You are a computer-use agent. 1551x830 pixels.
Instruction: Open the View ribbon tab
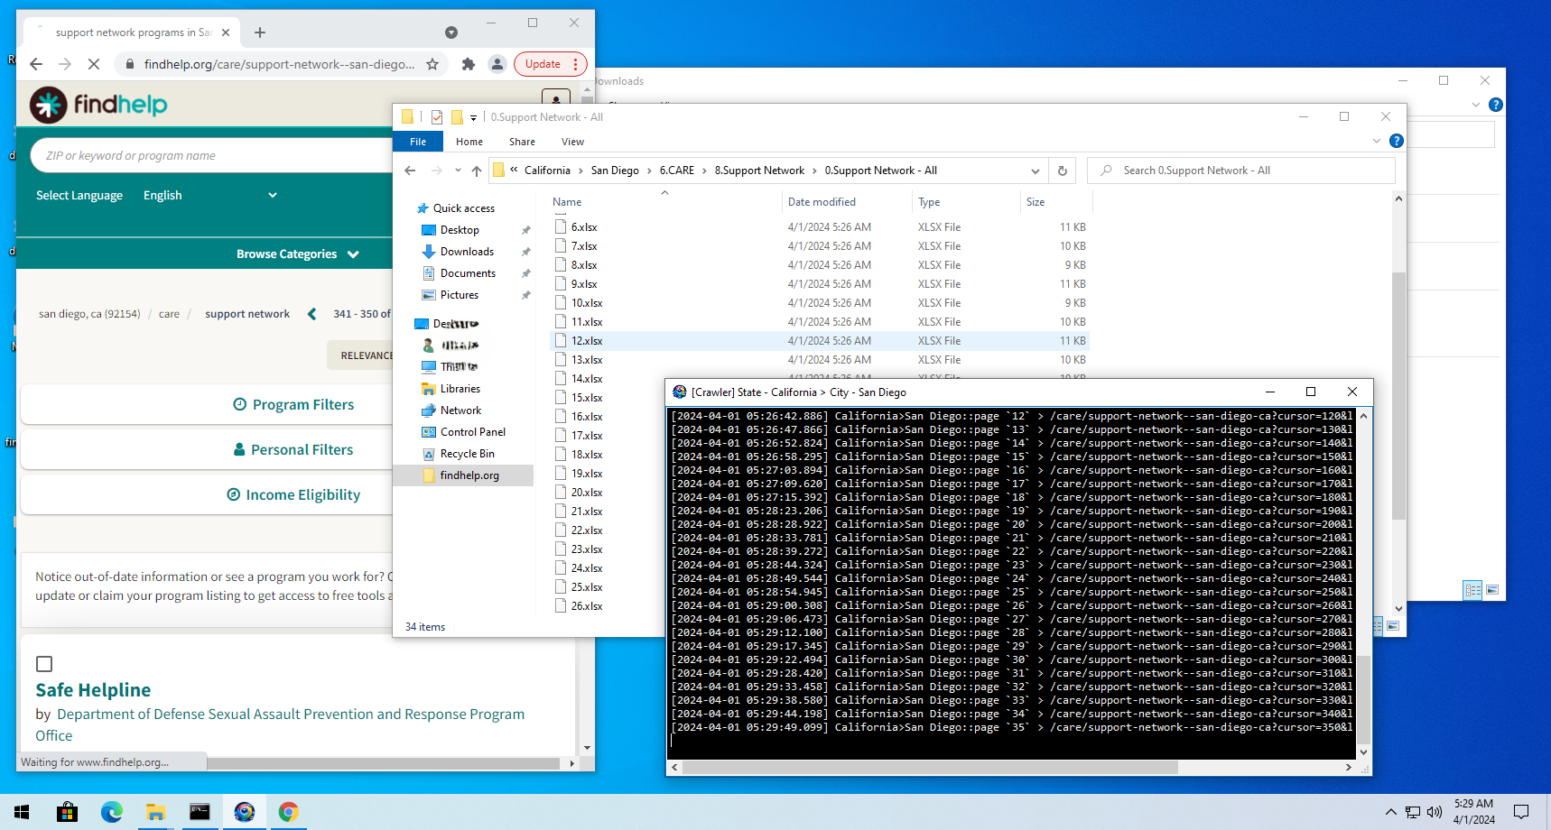tap(572, 142)
